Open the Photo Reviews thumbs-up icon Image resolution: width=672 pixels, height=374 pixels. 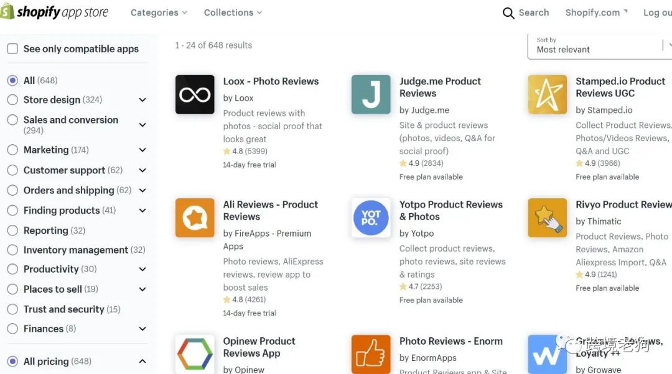pos(371,354)
